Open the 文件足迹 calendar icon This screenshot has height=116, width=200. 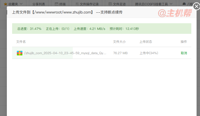tap(110, 4)
